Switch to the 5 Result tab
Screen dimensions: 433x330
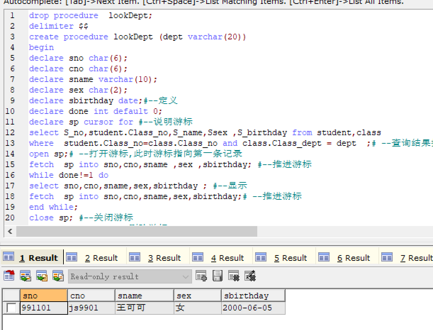(x=285, y=258)
